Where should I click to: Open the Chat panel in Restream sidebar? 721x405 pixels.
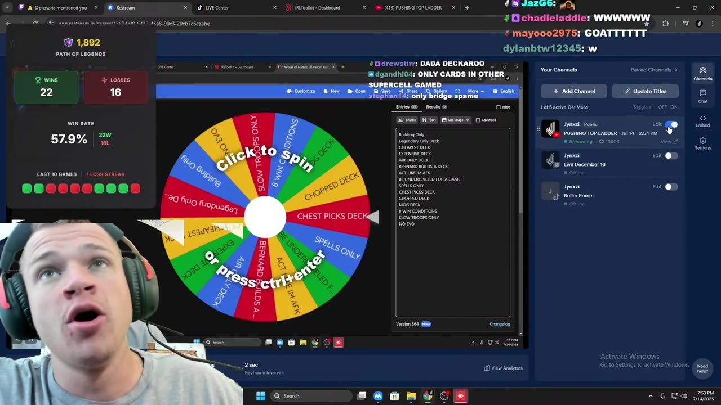(x=702, y=96)
